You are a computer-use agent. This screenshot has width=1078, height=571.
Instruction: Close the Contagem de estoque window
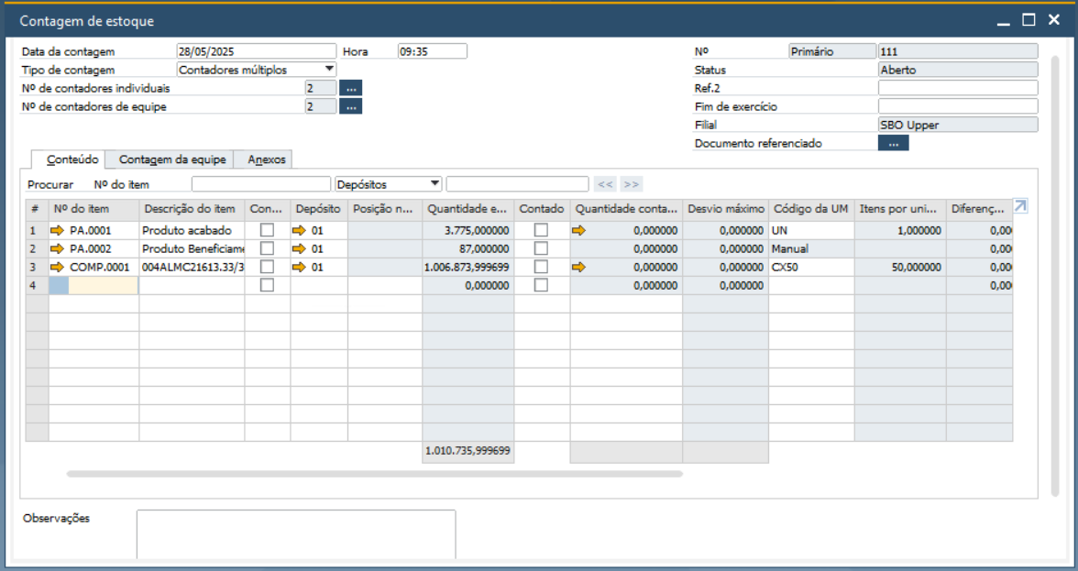(x=1054, y=20)
